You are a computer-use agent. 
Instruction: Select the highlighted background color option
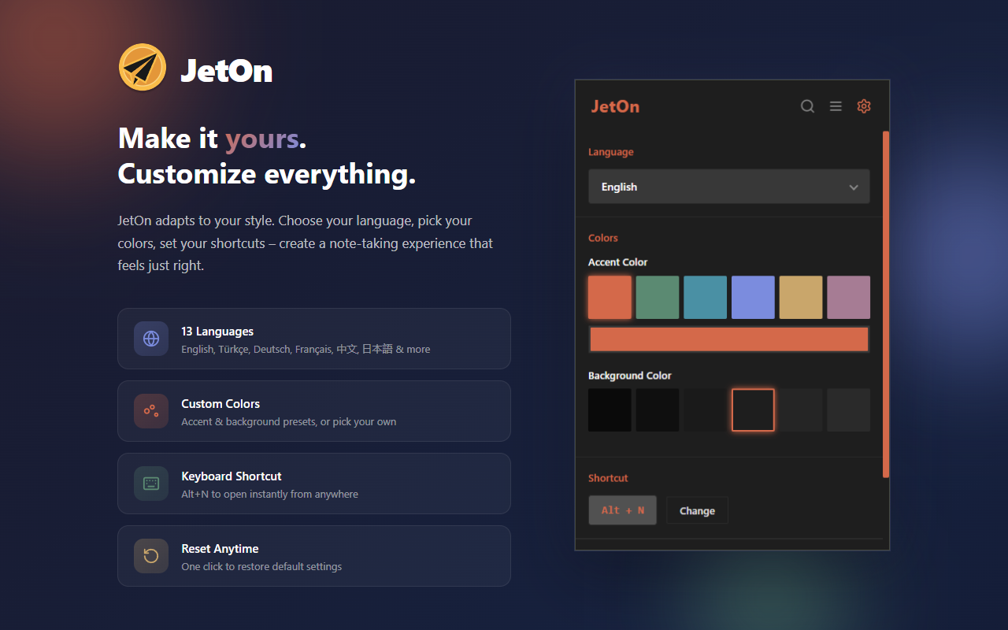click(x=753, y=409)
